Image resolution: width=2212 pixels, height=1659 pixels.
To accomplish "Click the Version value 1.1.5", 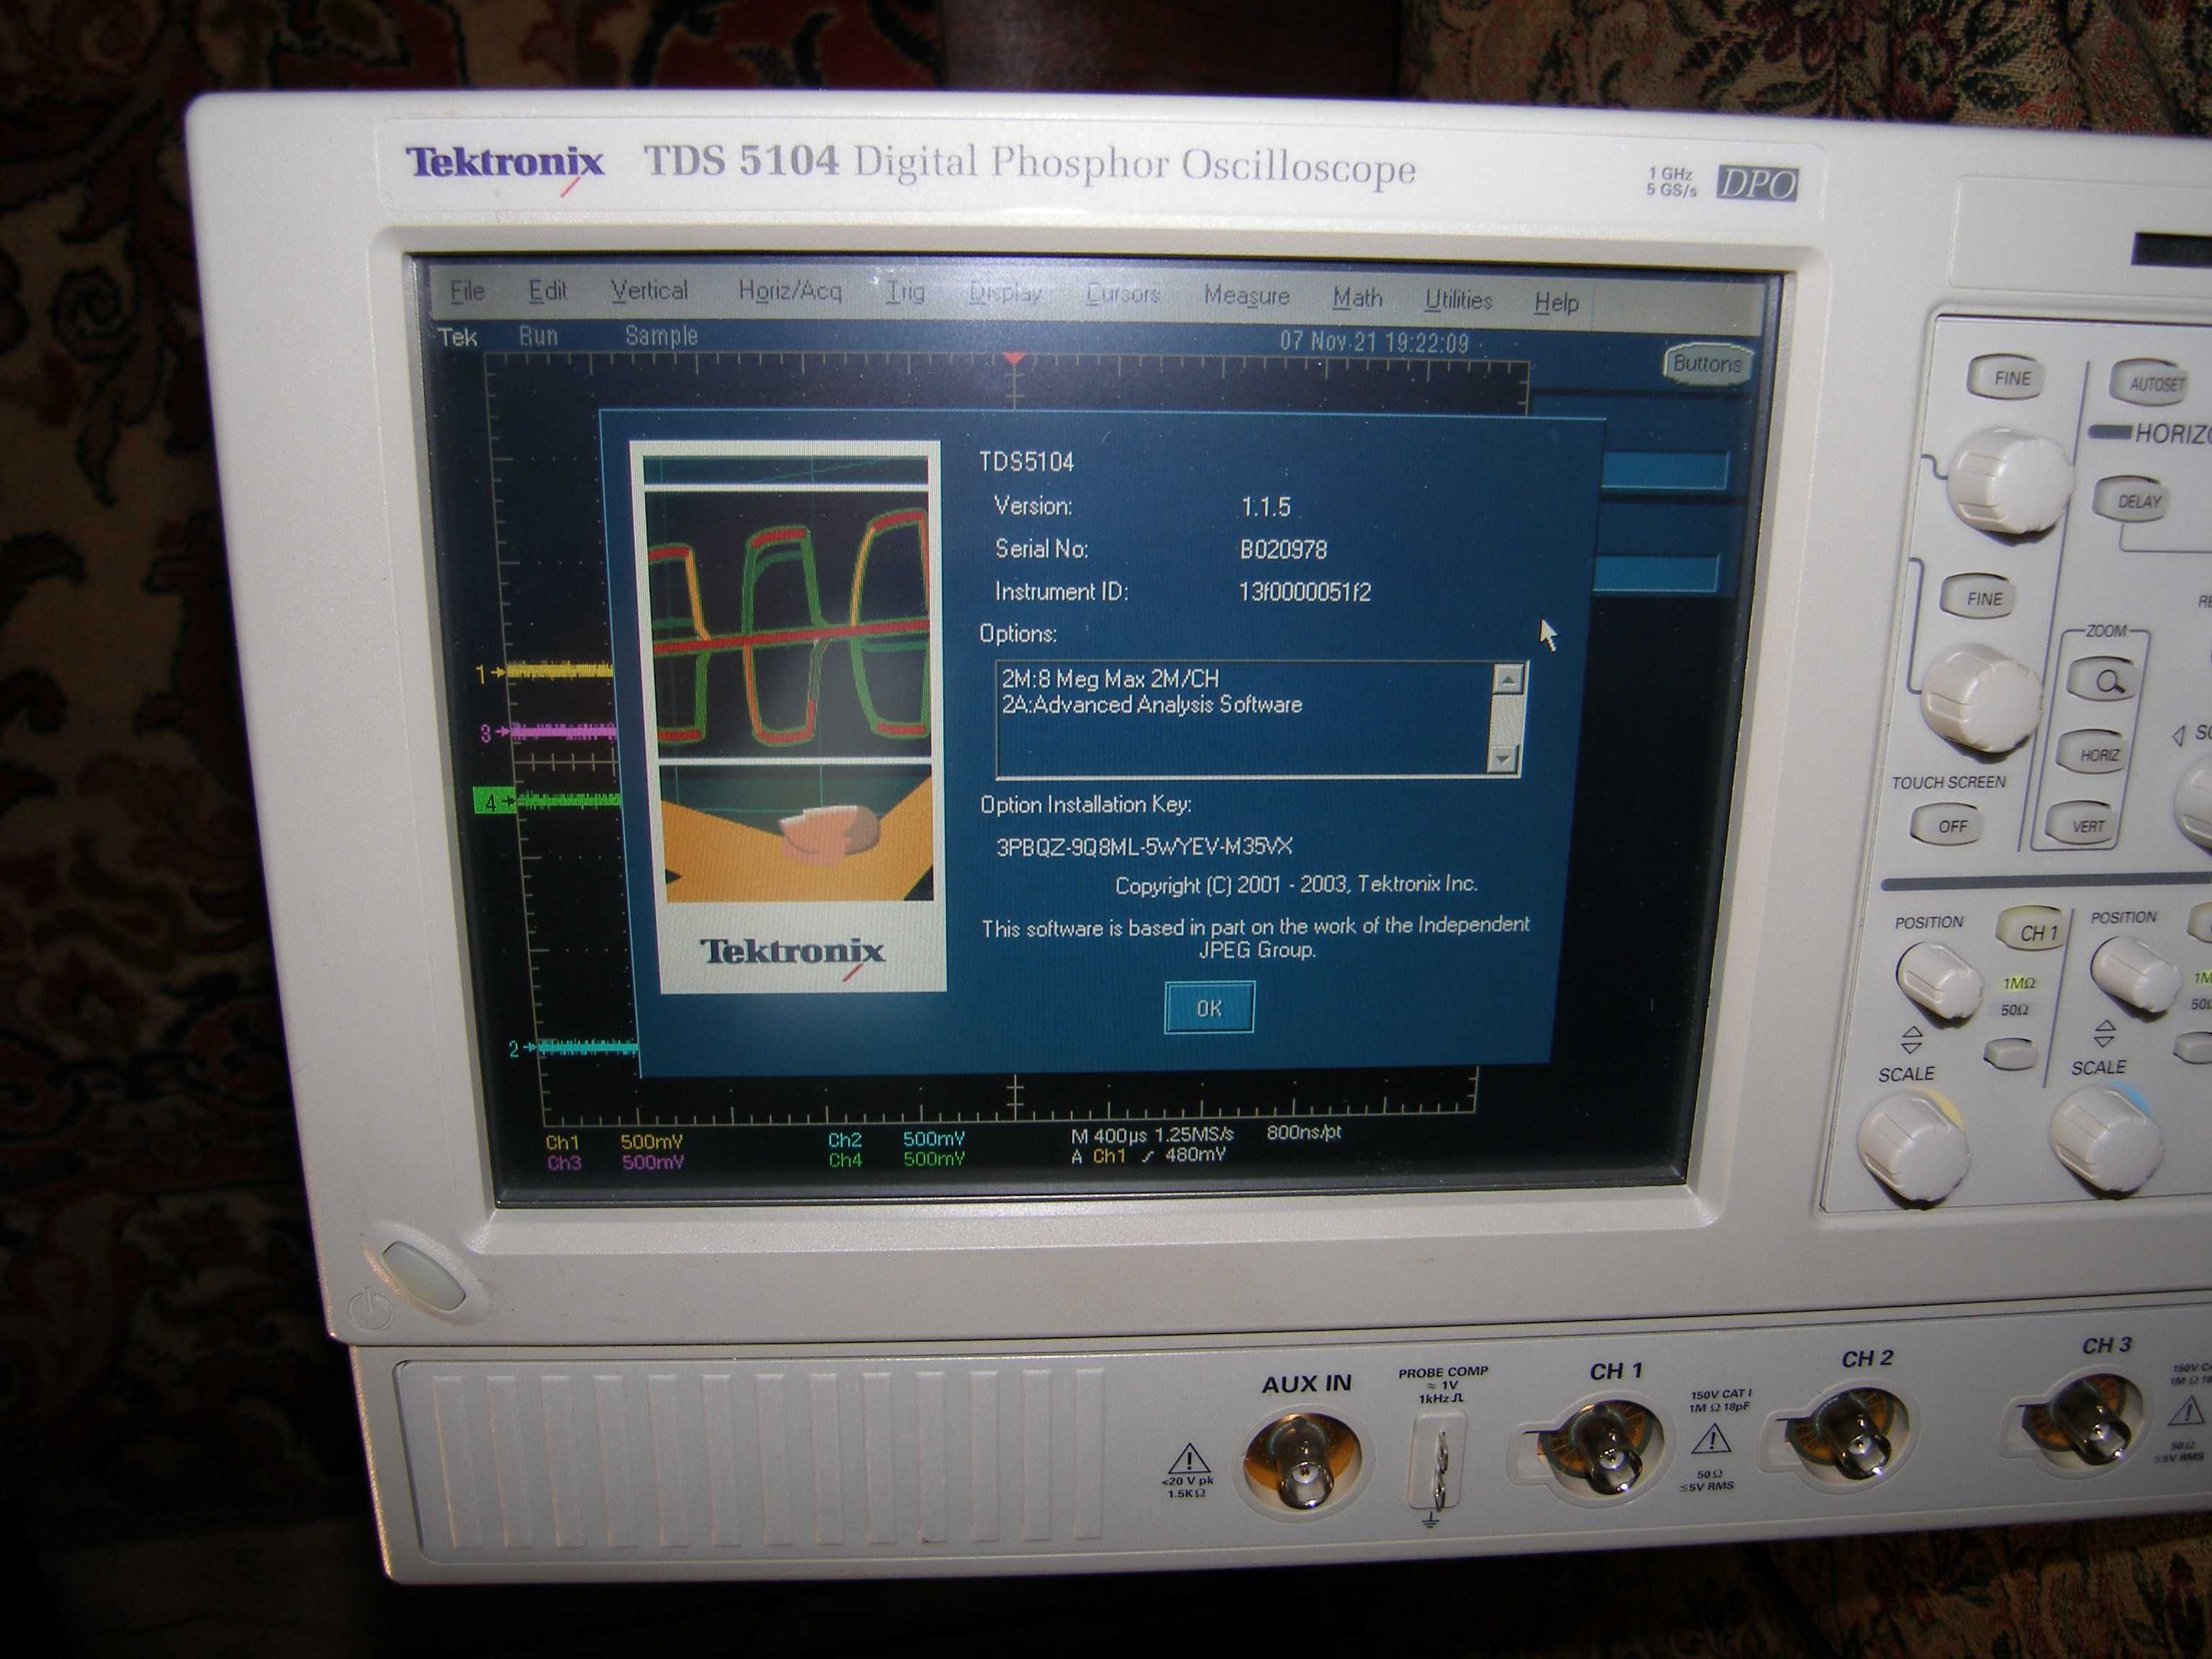I will (x=1265, y=507).
